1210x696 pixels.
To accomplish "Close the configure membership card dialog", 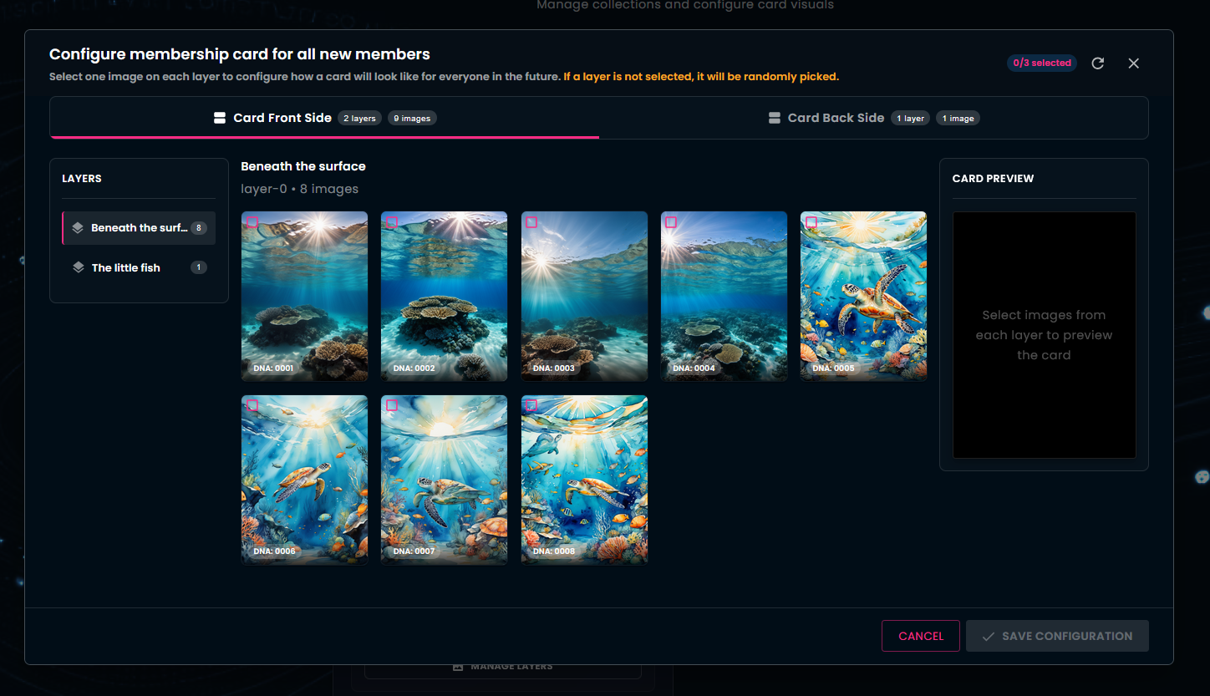I will point(1133,64).
